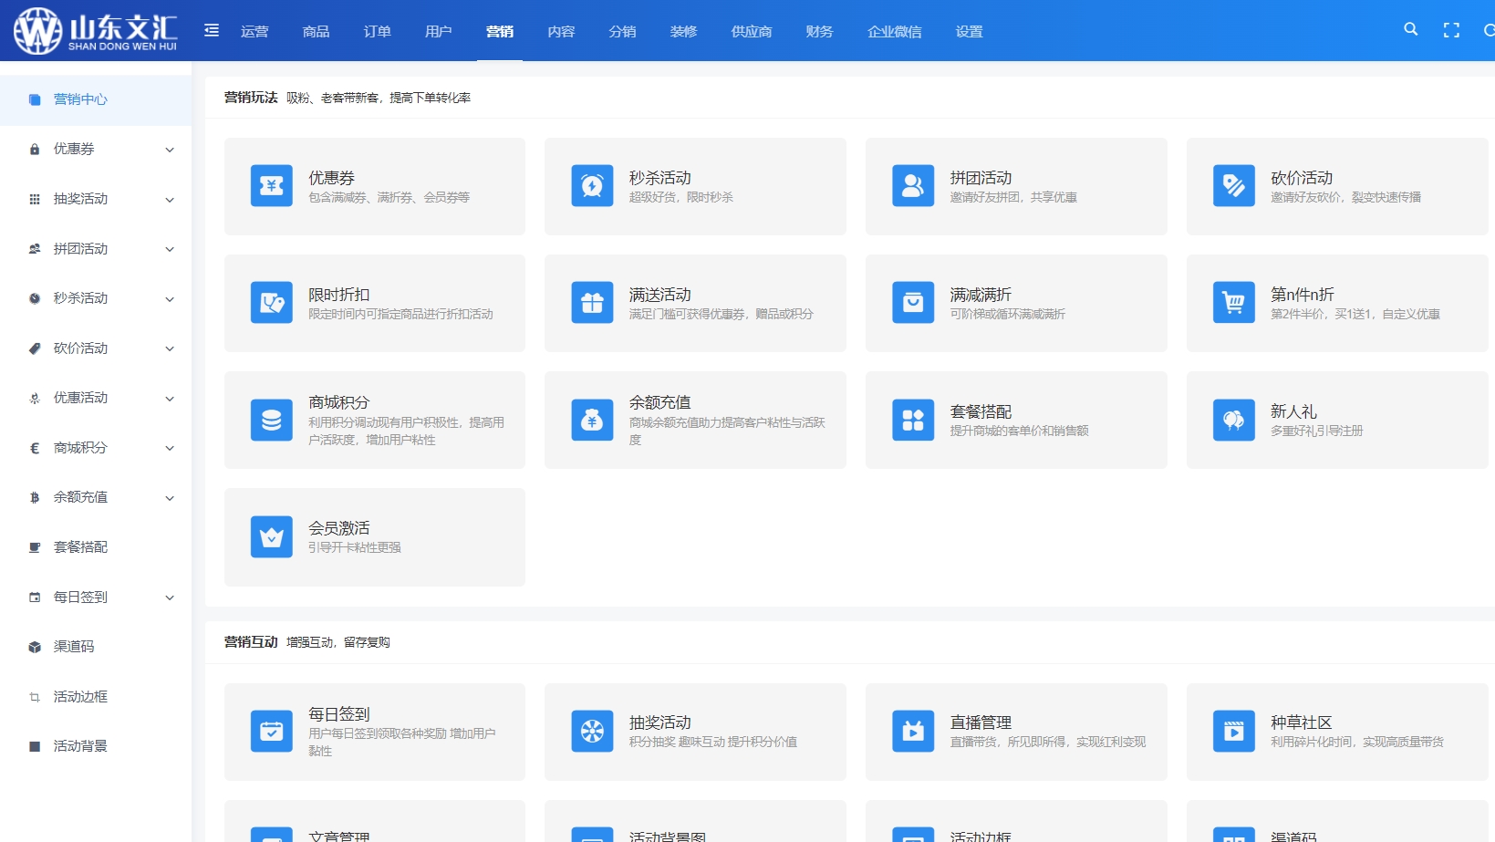1495x842 pixels.
Task: Click description text 引导开卡粘性更强
Action: point(354,547)
